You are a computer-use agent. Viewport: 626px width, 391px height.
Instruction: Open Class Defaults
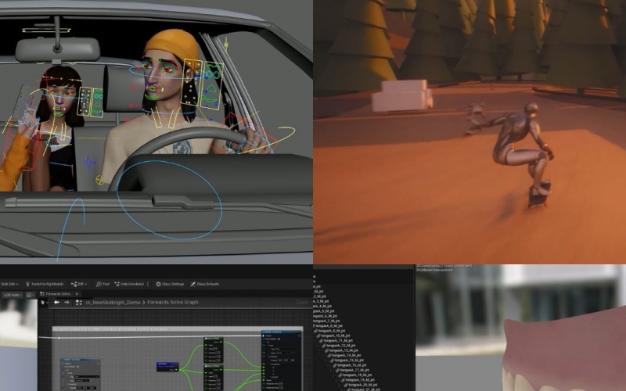(204, 284)
